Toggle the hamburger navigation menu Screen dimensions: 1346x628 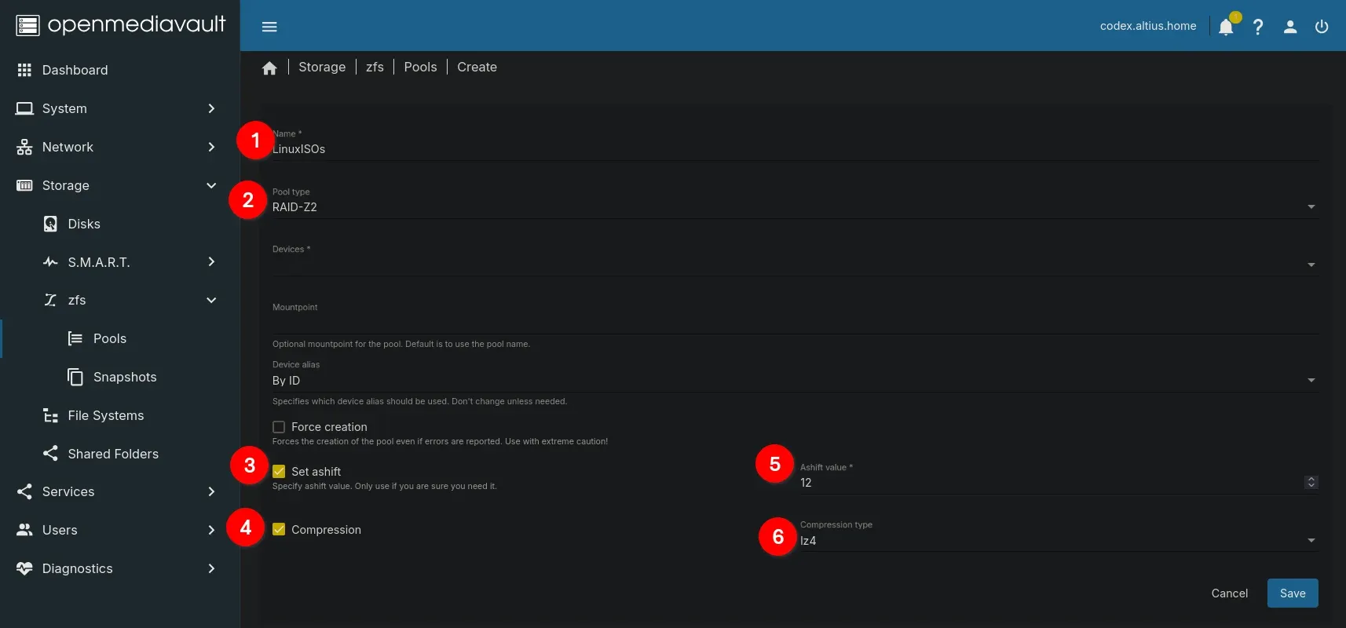269,27
